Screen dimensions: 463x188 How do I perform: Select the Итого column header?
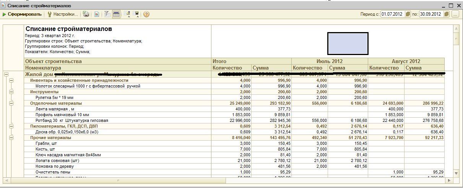[251, 61]
